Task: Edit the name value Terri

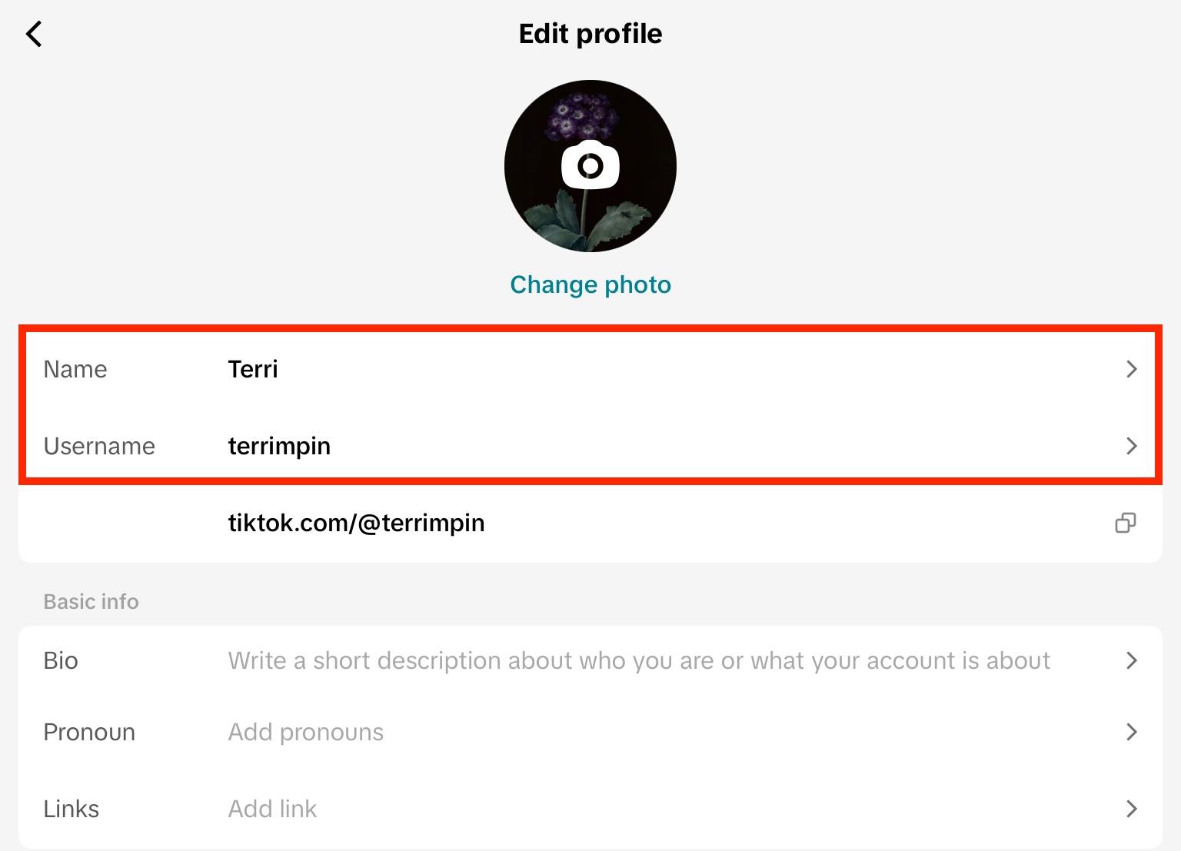Action: (253, 369)
